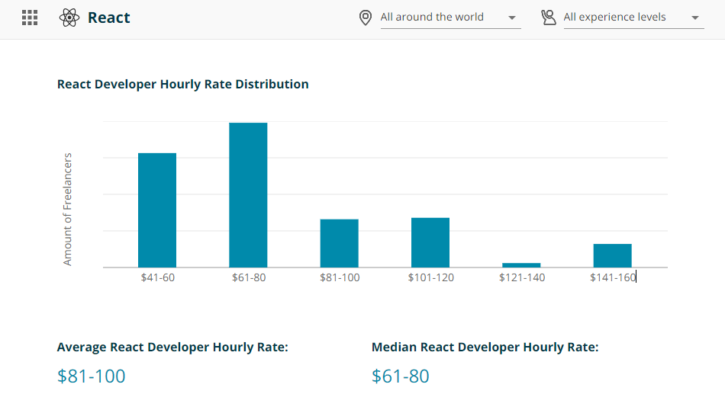Click the median rate value $61-80
Viewport: 725px width, 394px height.
pos(401,376)
